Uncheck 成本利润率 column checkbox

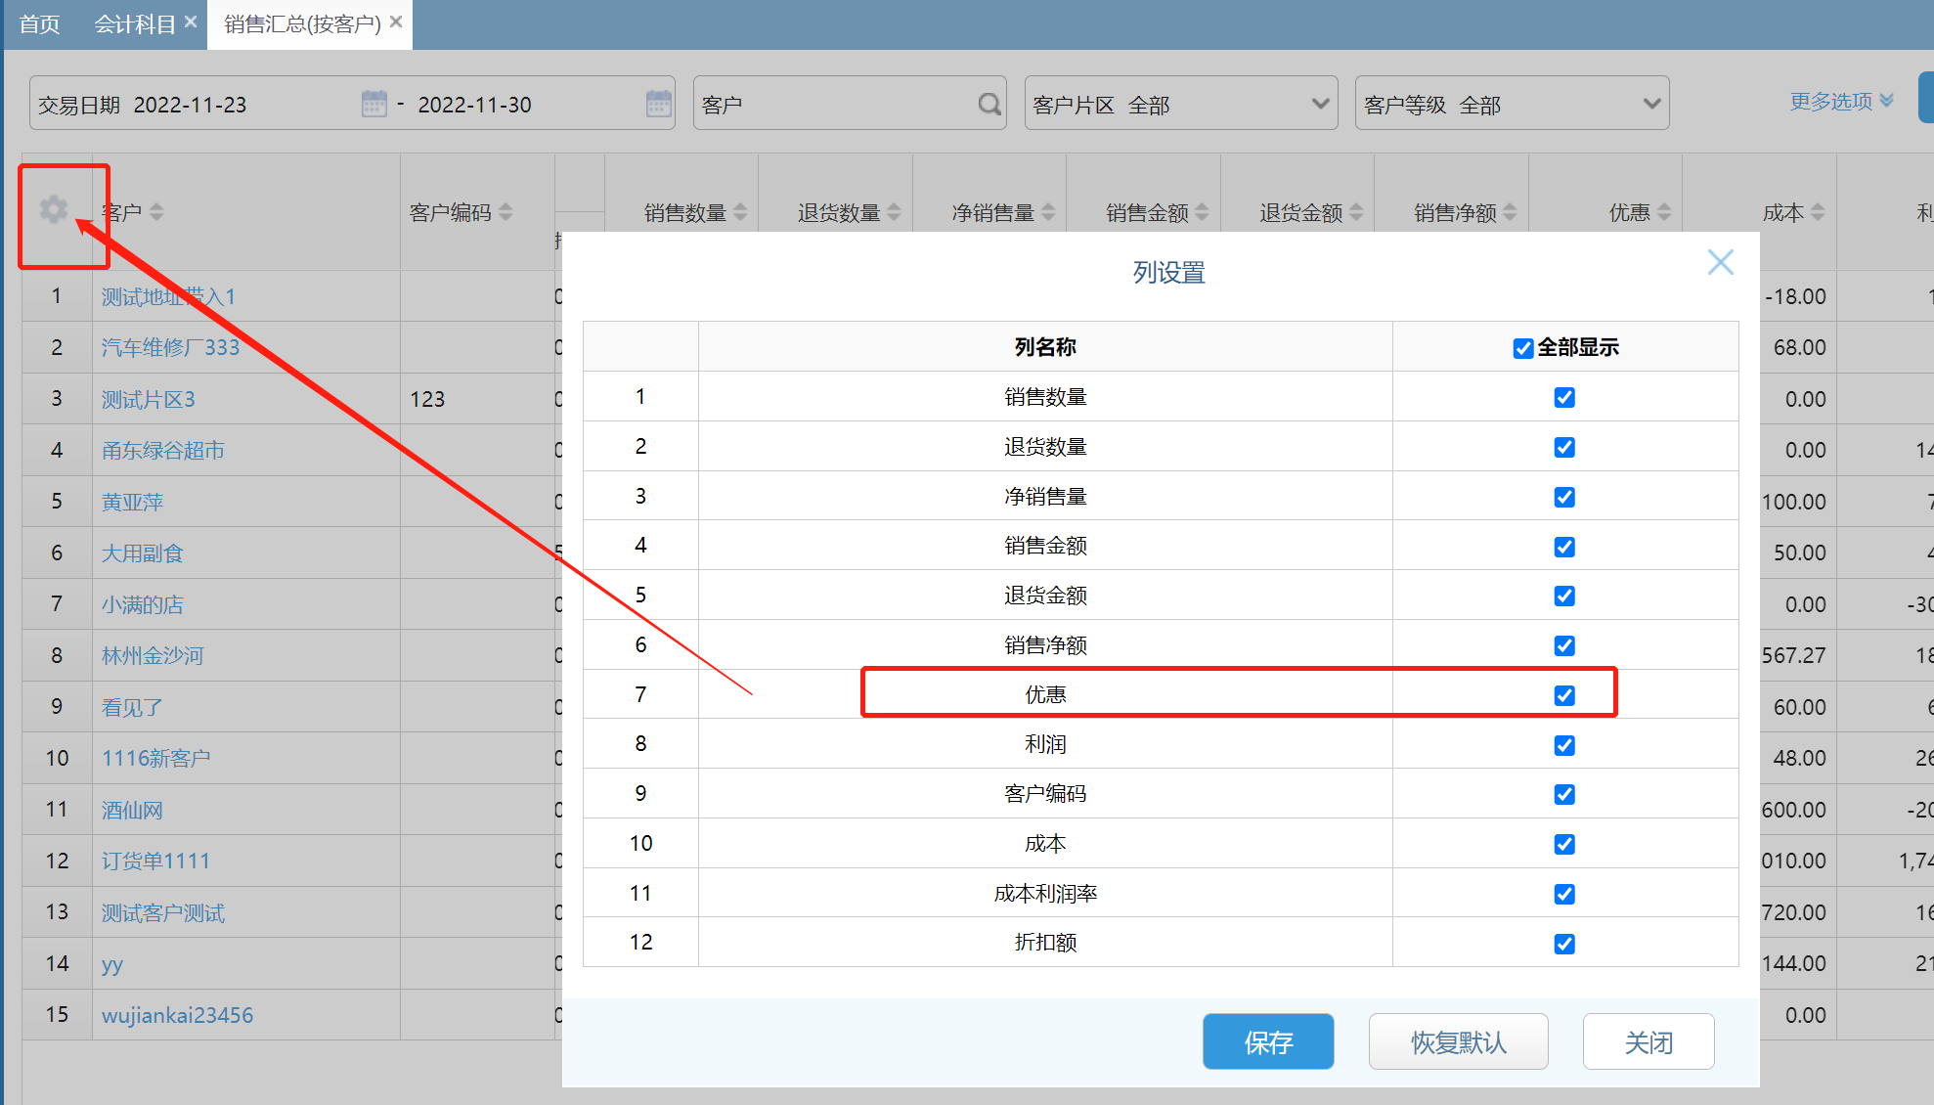[x=1564, y=894]
